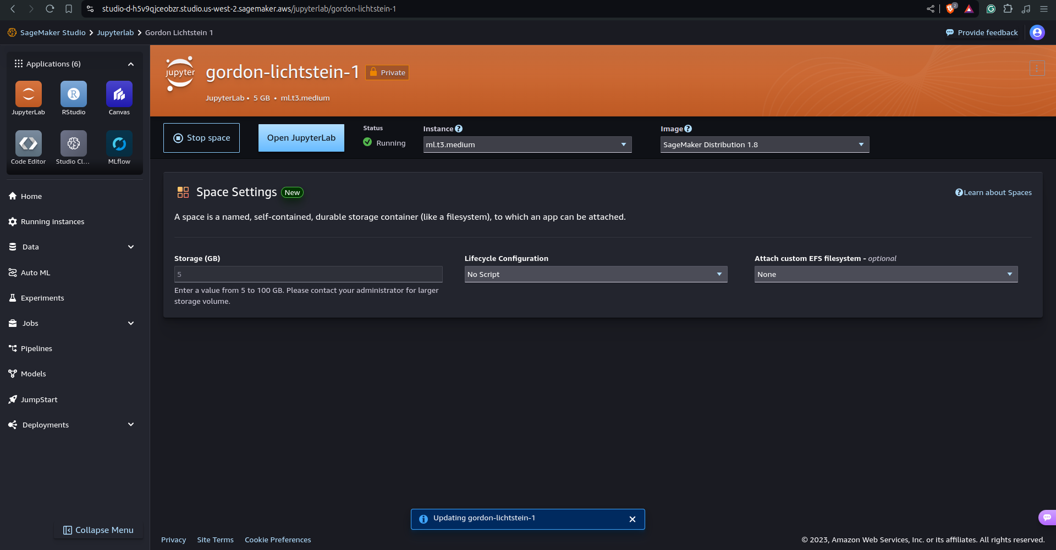Open the Lifecycle Configuration No Script dropdown
The image size is (1056, 550).
596,274
